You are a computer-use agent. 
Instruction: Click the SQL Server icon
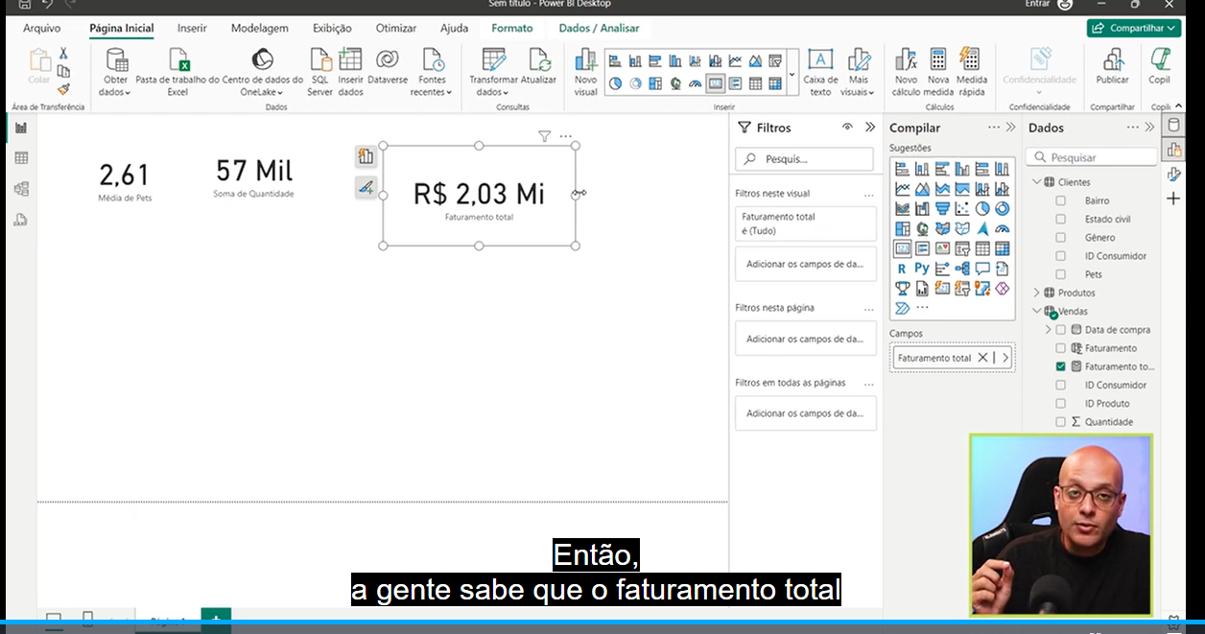coord(320,60)
